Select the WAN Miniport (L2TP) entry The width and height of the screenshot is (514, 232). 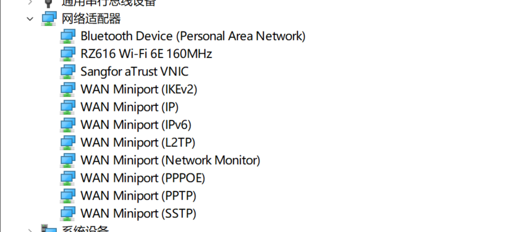click(138, 142)
